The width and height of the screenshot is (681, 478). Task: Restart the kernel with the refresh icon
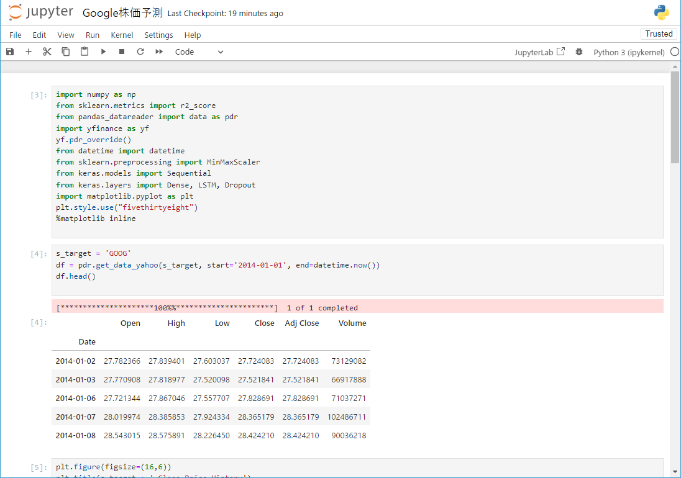140,52
